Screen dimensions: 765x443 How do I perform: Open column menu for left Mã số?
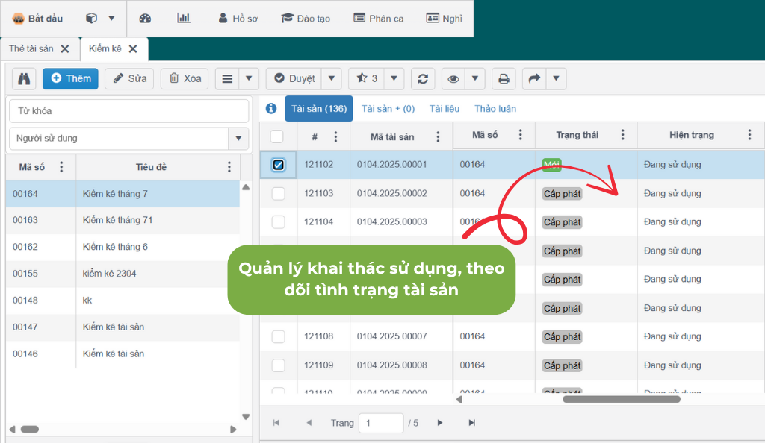[61, 167]
